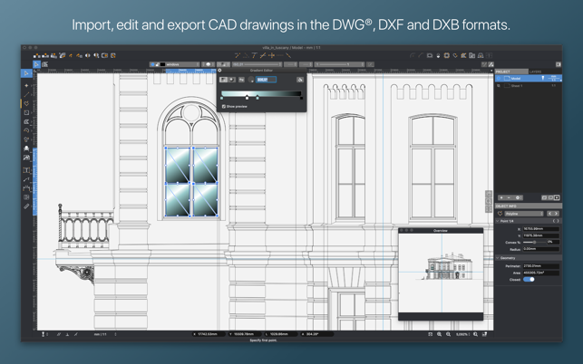Select the Sheet 1 row in project panel
The height and width of the screenshot is (364, 583).
[x=529, y=86]
